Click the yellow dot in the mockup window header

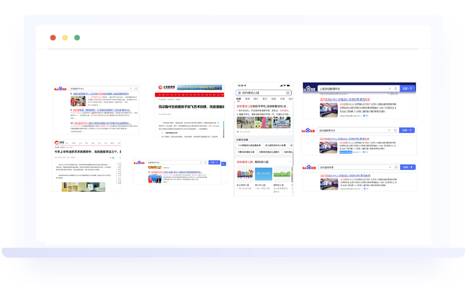pos(65,38)
